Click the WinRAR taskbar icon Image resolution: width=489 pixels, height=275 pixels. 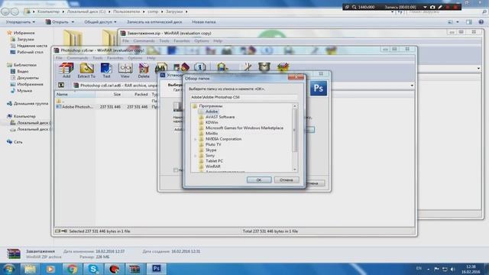pyautogui.click(x=134, y=269)
